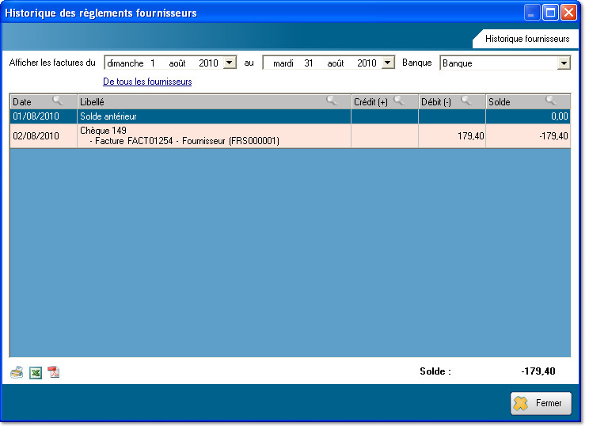This screenshot has height=430, width=589.
Task: Maximize the Historique des règlements window
Action: click(x=549, y=12)
